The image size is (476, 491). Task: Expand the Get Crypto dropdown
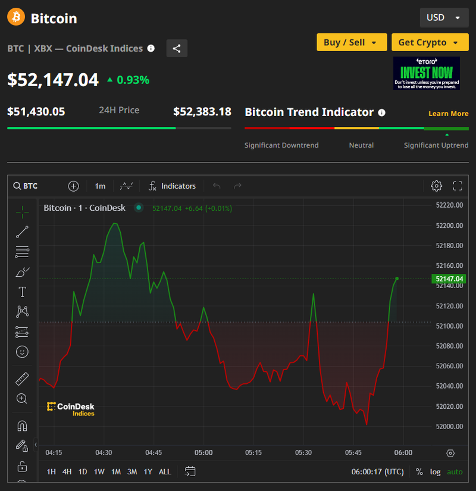coord(430,42)
